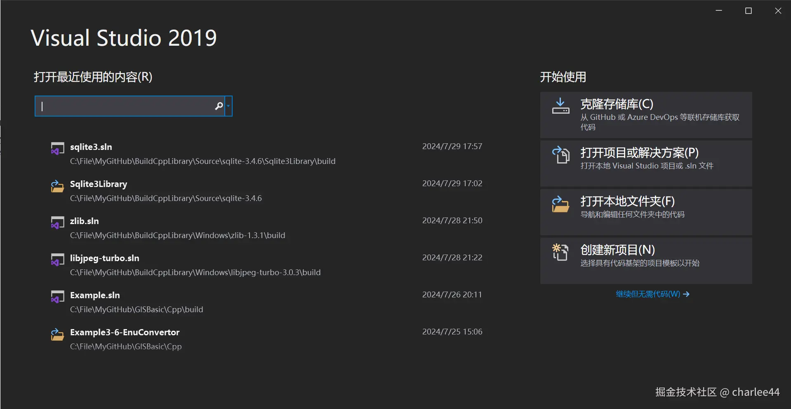Open the search options dropdown arrow
791x409 pixels.
click(227, 106)
